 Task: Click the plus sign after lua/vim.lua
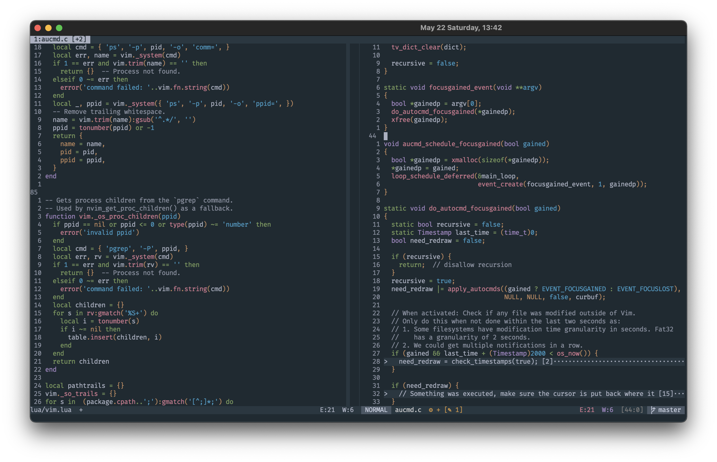(81, 410)
